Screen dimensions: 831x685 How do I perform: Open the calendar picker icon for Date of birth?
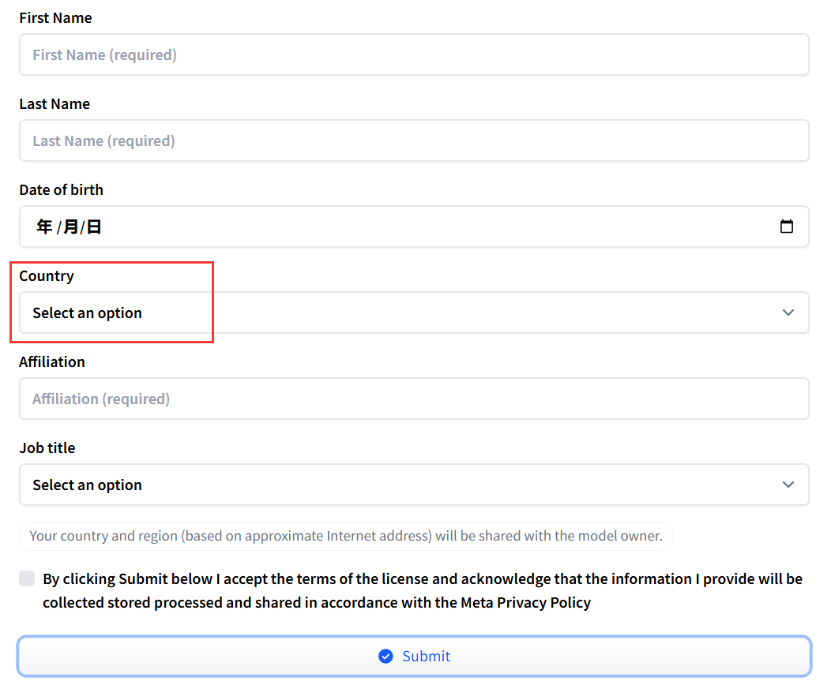click(x=787, y=226)
